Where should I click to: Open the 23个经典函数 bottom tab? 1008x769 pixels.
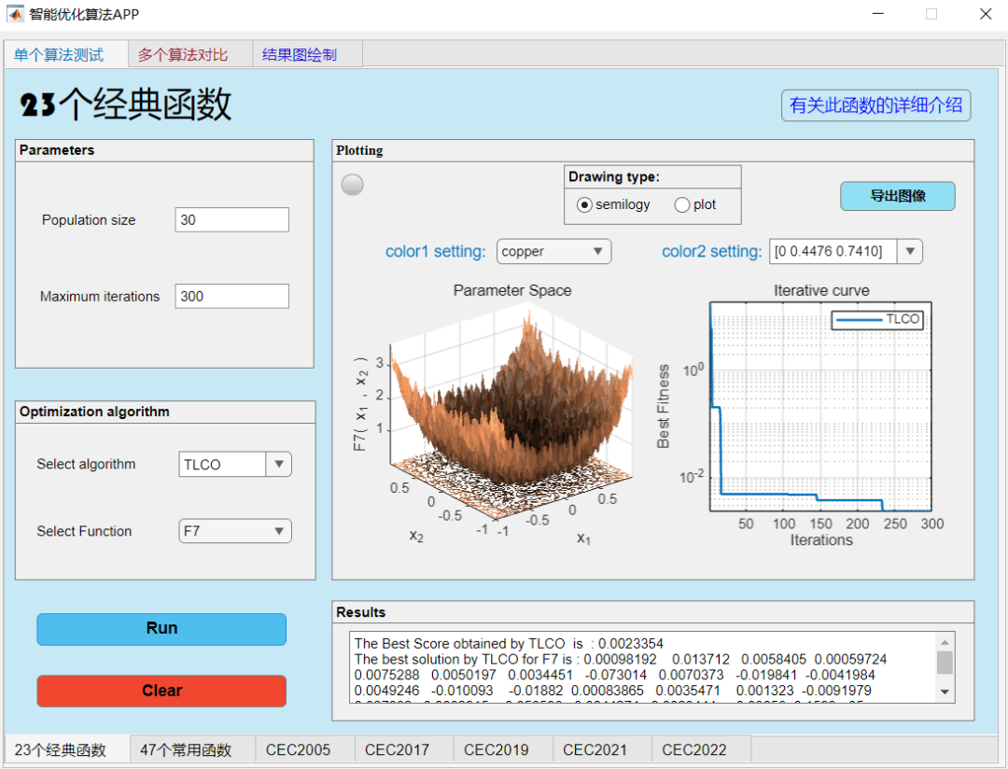coord(67,749)
